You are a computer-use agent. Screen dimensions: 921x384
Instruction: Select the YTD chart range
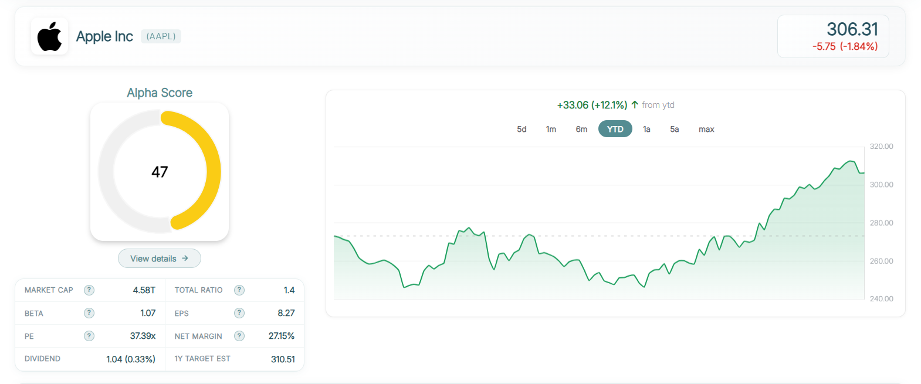click(615, 129)
